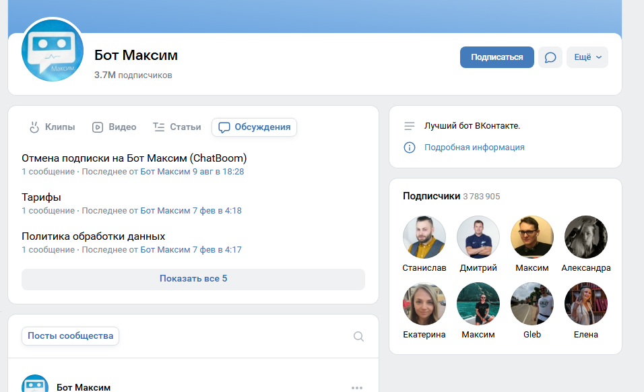Open subscriber Gleb's avatar
Image resolution: width=644 pixels, height=392 pixels.
[532, 304]
